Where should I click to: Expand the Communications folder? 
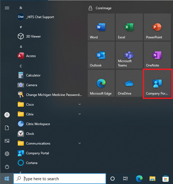tap(49, 143)
